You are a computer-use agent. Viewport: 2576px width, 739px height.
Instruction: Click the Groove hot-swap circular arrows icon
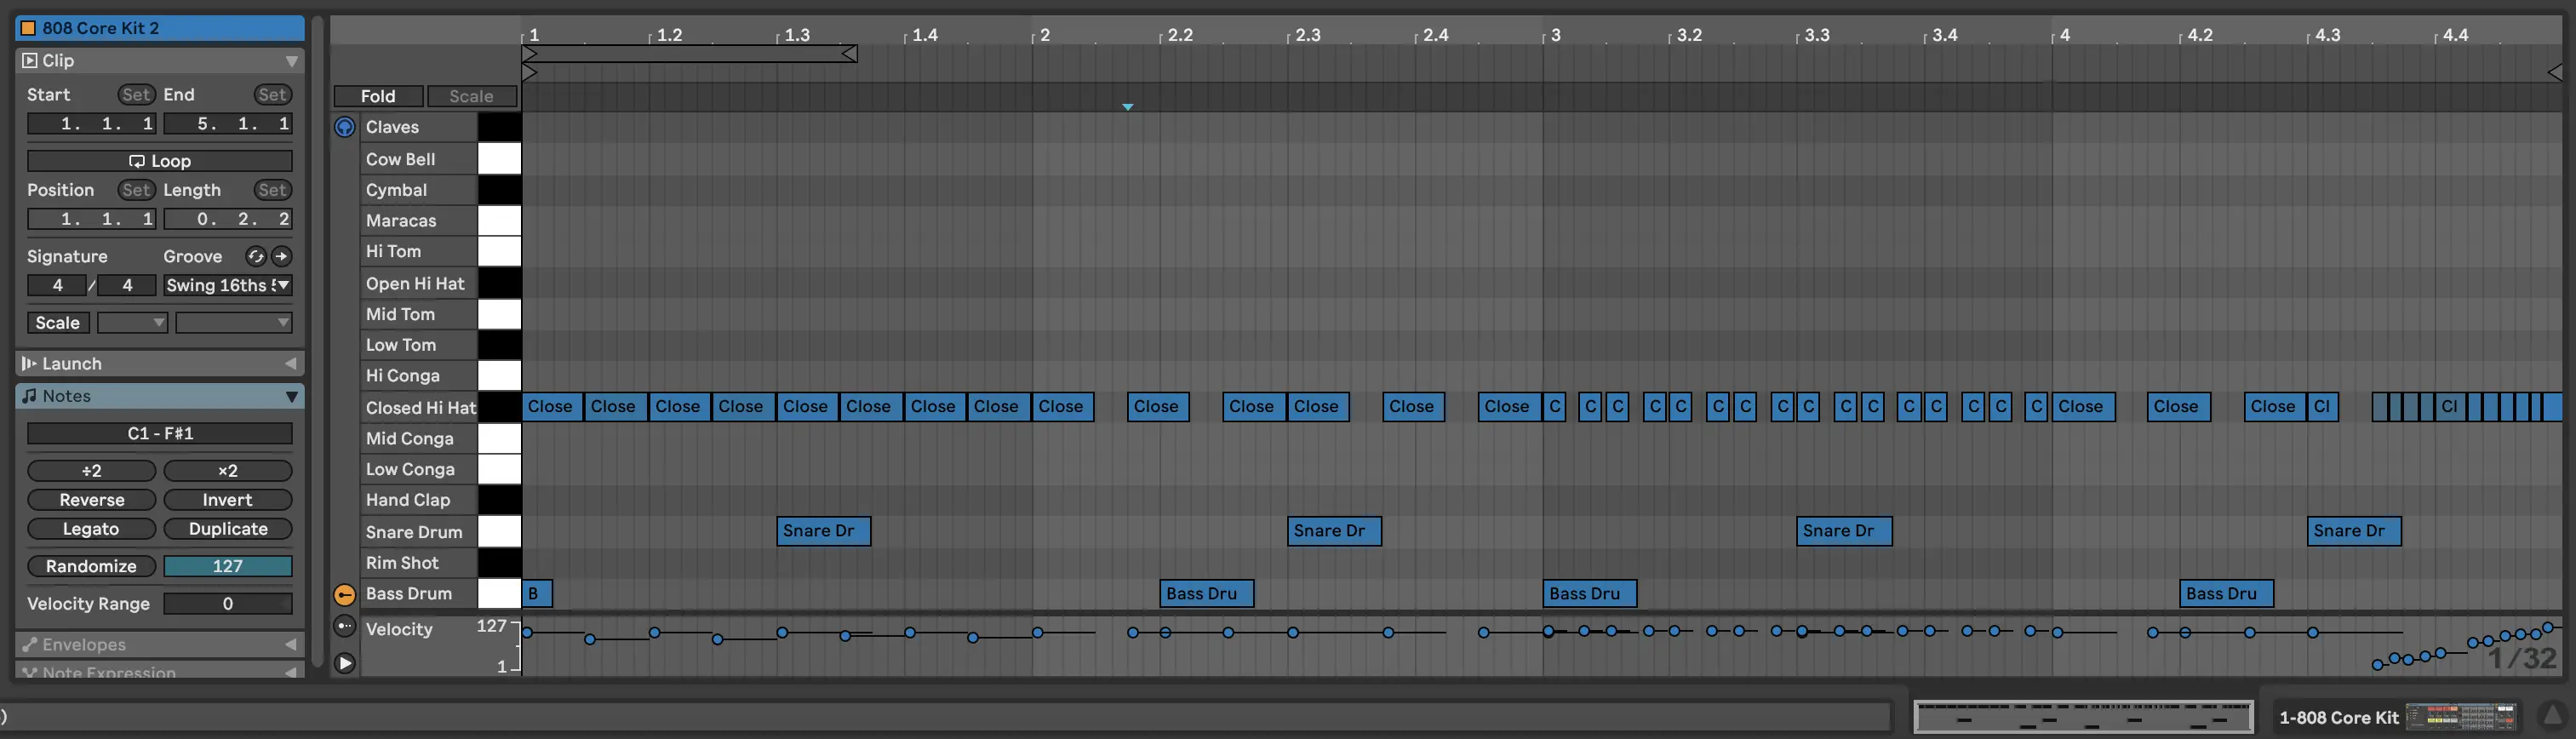point(256,256)
